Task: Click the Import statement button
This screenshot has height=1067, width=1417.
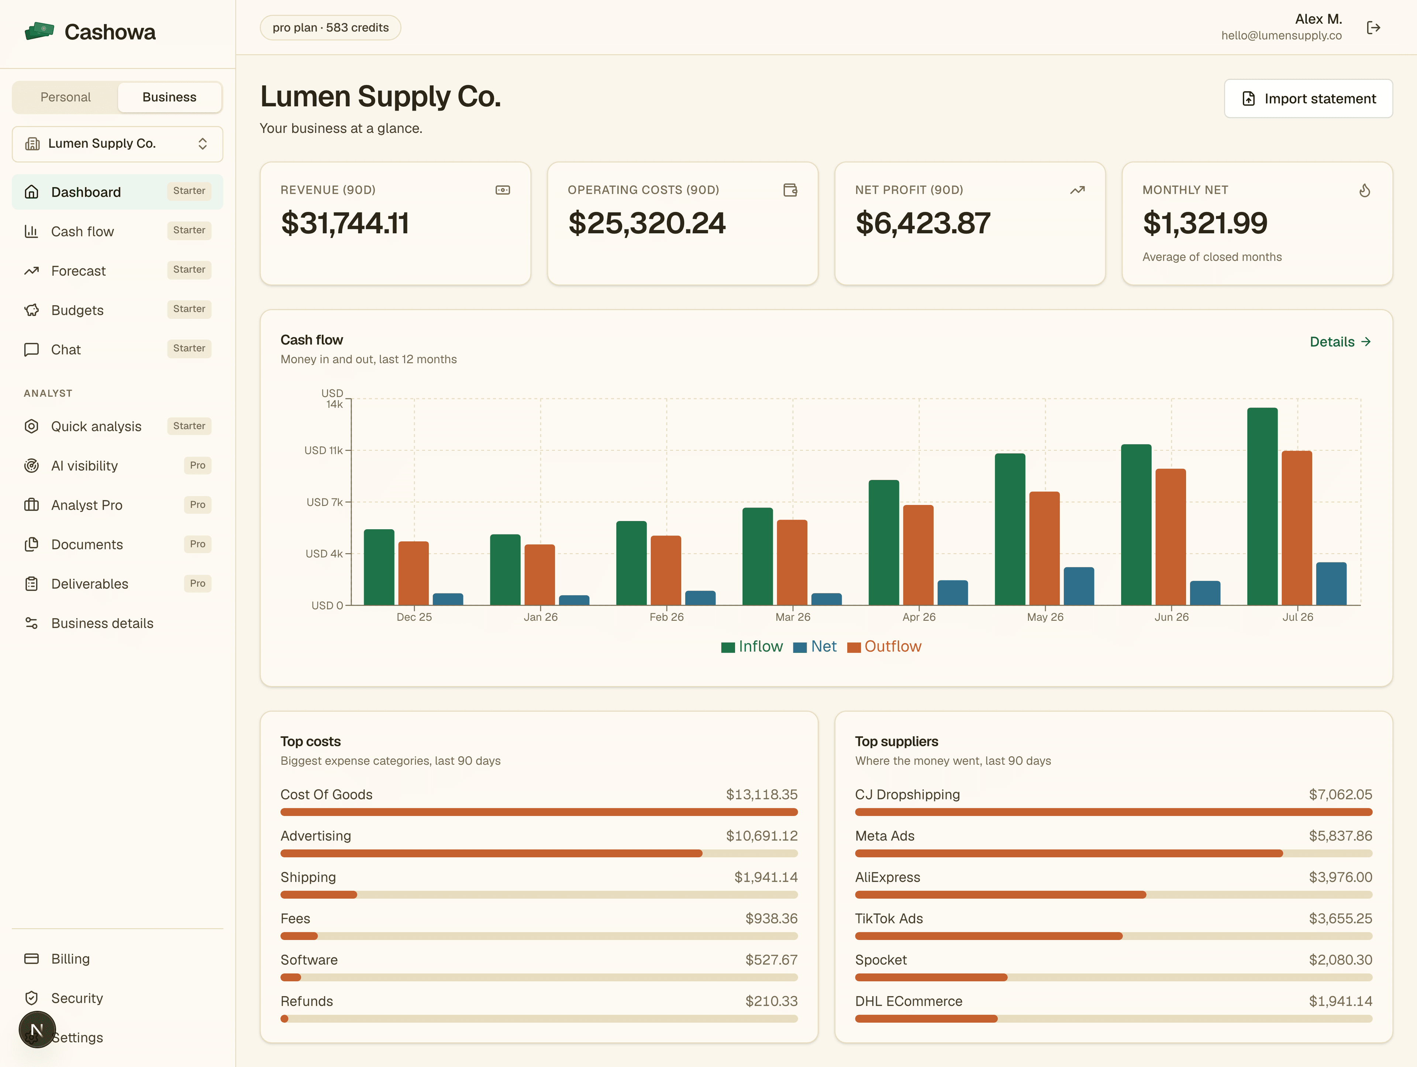Action: pos(1308,99)
